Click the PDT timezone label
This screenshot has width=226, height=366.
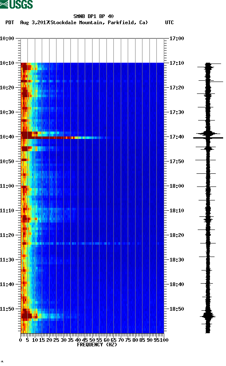click(x=9, y=23)
